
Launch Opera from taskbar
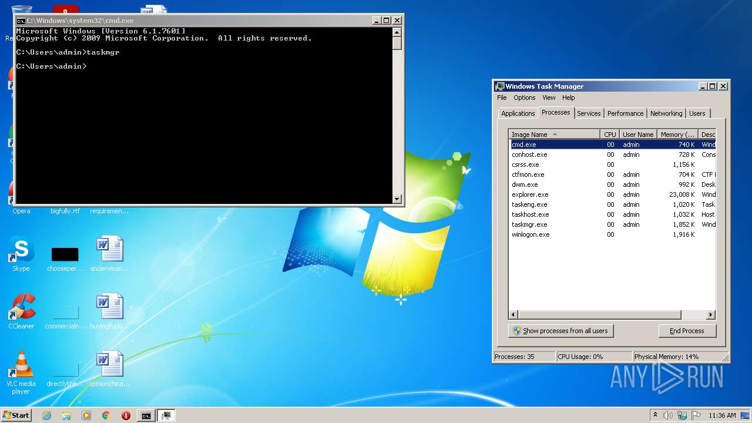pos(126,415)
